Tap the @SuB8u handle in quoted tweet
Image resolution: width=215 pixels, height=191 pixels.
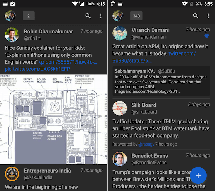(x=166, y=71)
